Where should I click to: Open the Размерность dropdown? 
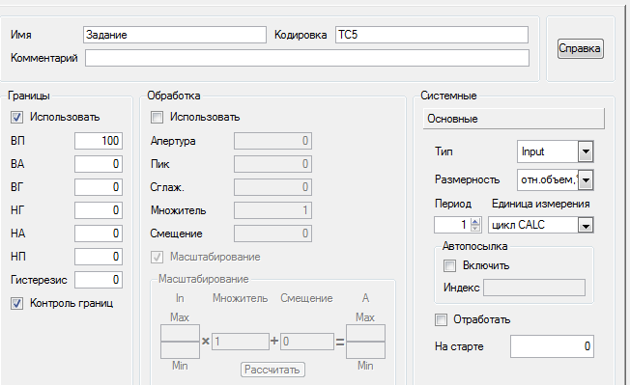pos(586,180)
